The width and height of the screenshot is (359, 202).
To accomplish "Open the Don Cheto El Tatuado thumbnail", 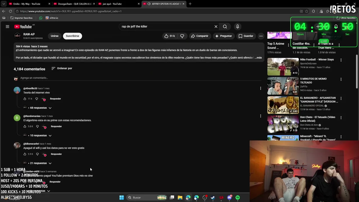I will (283, 124).
